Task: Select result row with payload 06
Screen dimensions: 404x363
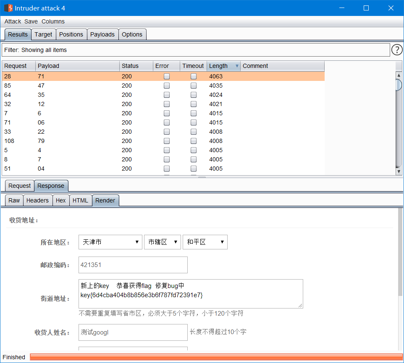Action: tap(163, 123)
